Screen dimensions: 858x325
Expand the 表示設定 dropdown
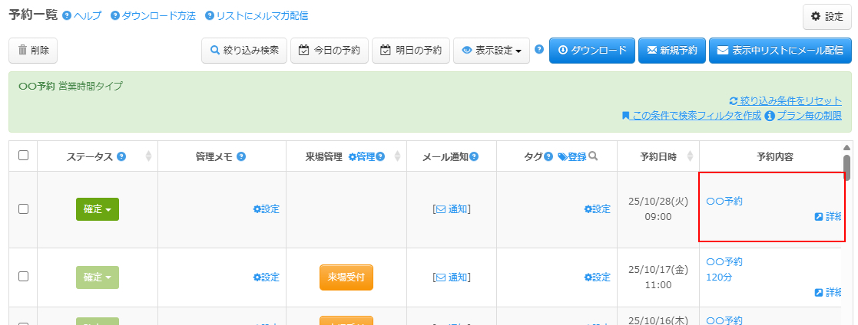[x=492, y=51]
